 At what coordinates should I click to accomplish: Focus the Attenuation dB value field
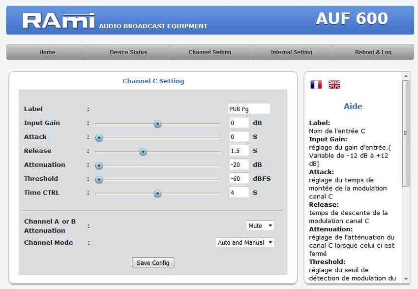[239, 165]
